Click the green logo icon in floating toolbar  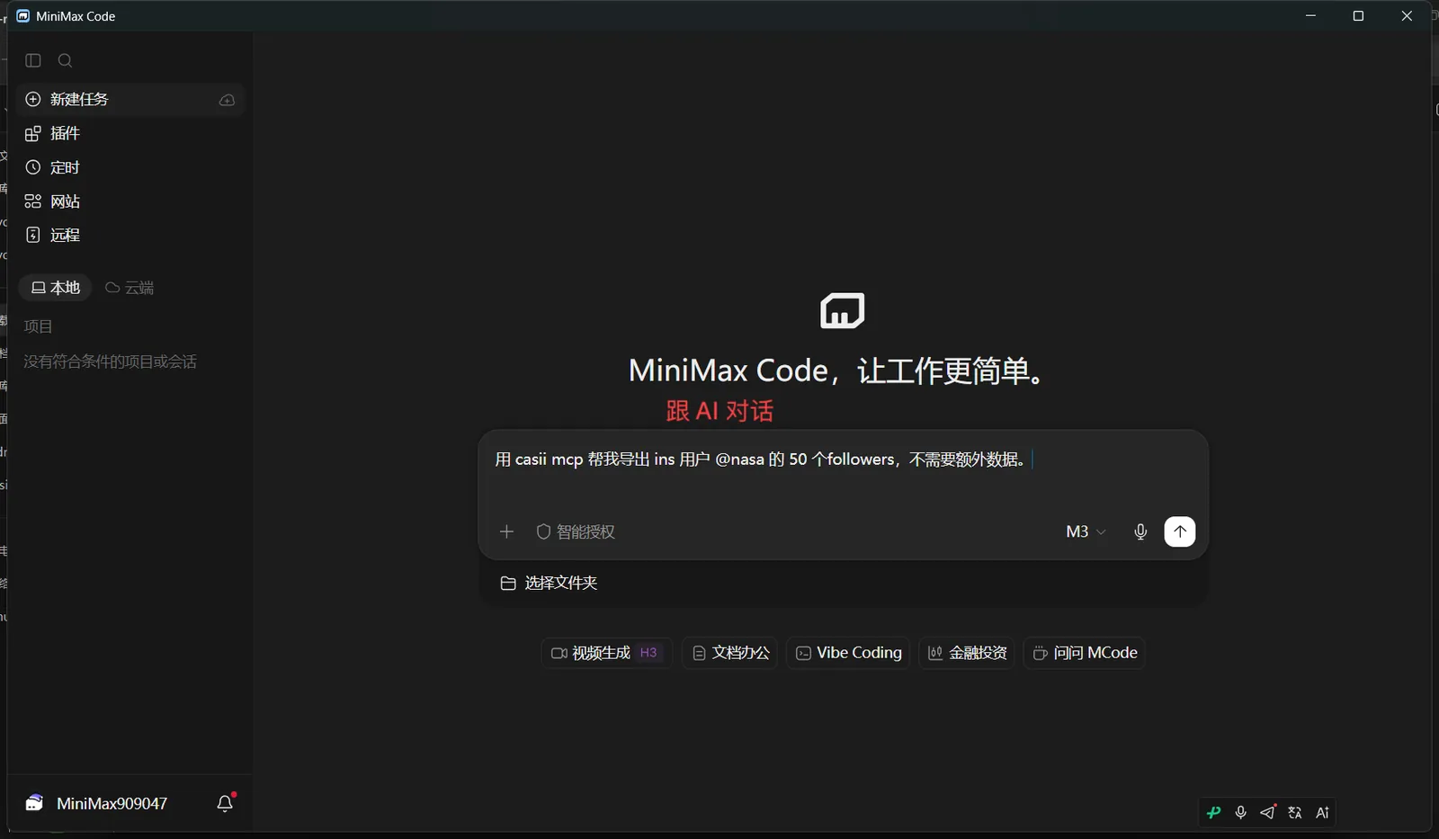coord(1214,813)
